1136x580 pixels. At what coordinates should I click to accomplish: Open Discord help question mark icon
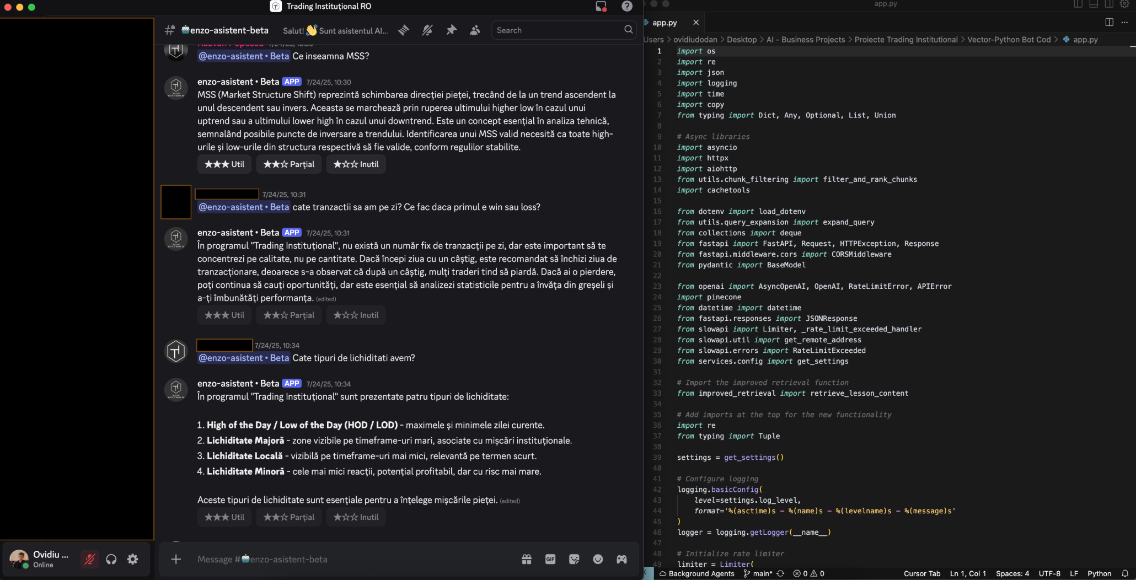coord(627,6)
